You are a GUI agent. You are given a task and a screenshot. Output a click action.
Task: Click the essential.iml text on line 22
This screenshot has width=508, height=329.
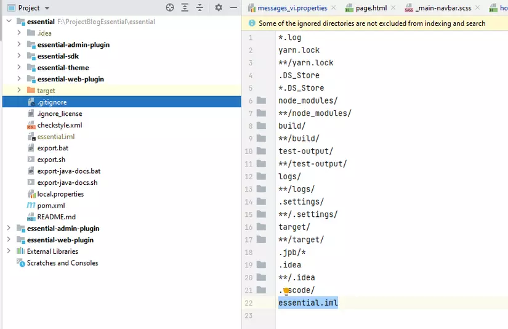(308, 303)
